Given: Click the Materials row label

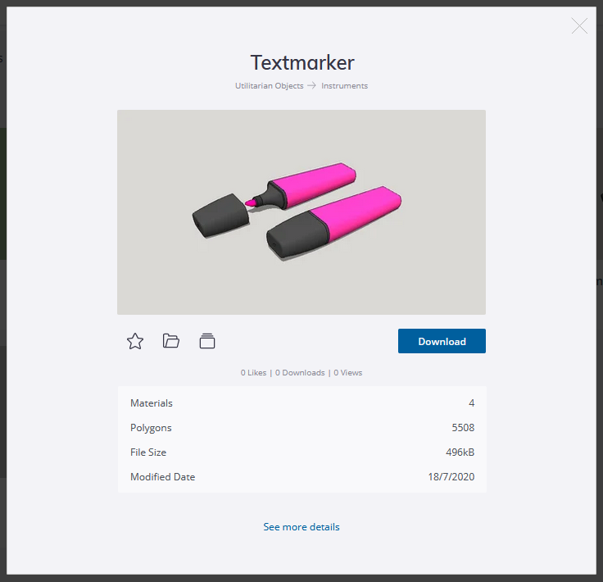Looking at the screenshot, I should tap(152, 402).
